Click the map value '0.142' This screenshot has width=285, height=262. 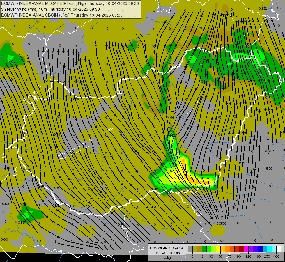point(171,135)
